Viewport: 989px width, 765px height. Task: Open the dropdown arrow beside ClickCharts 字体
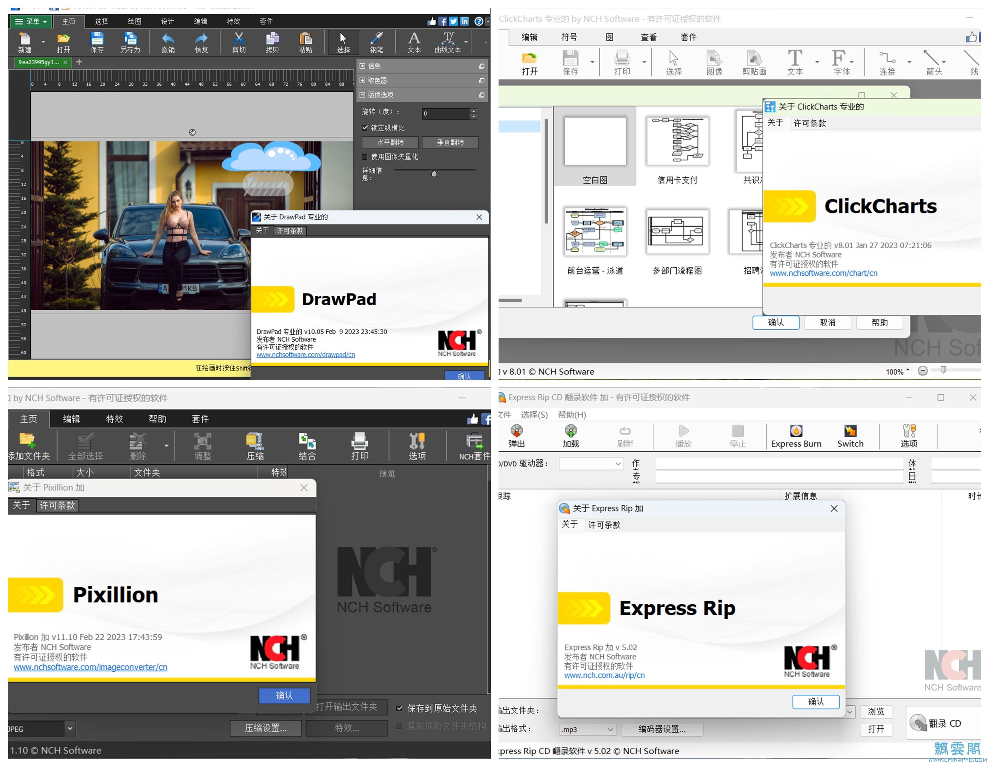[x=852, y=62]
